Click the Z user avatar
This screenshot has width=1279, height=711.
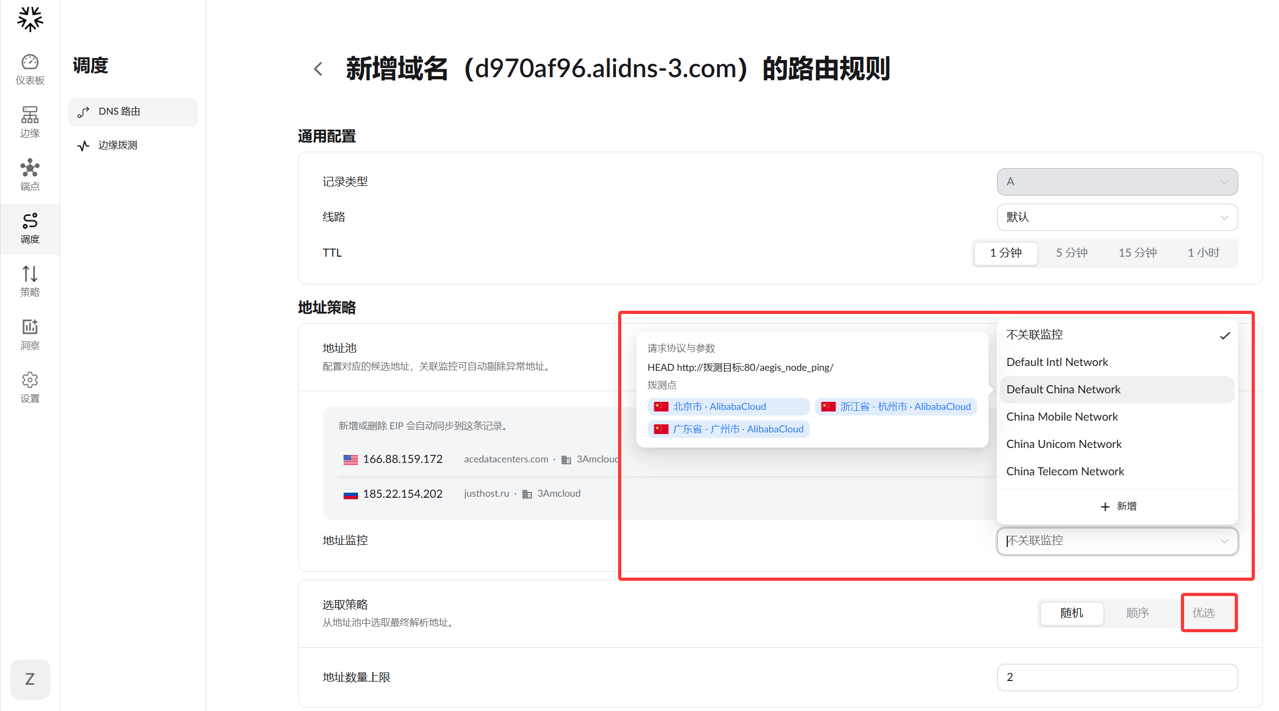(30, 679)
